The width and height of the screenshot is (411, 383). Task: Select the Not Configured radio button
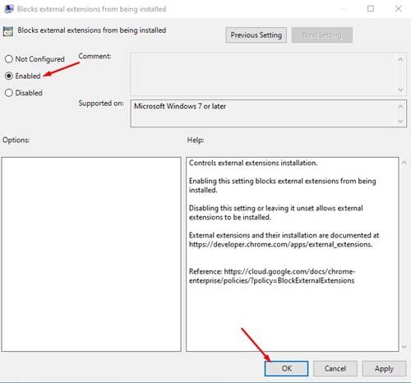[9, 59]
